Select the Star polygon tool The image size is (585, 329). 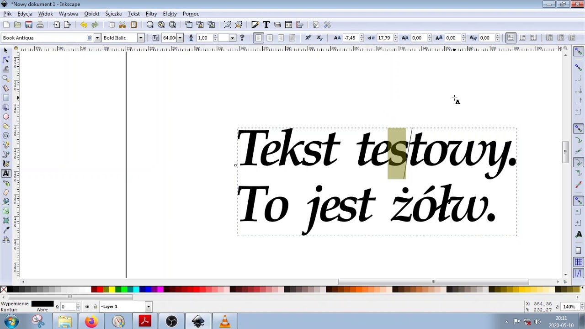[x=6, y=126]
